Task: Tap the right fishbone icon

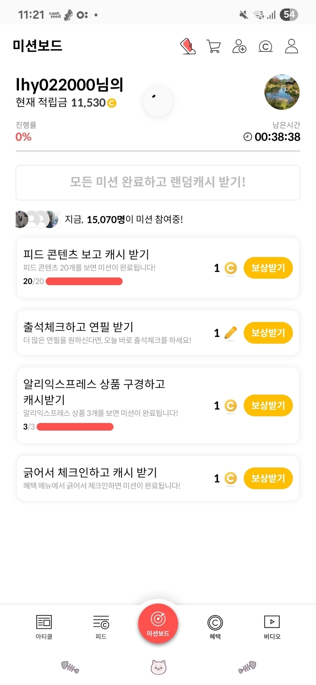Action: [247, 667]
